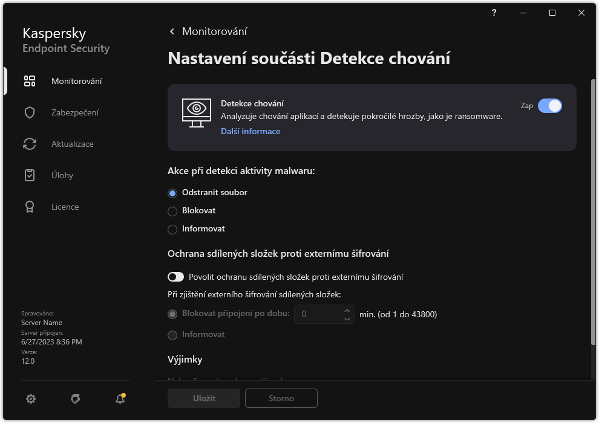Image resolution: width=599 pixels, height=423 pixels.
Task: Save settings with the Uložit button
Action: click(203, 398)
